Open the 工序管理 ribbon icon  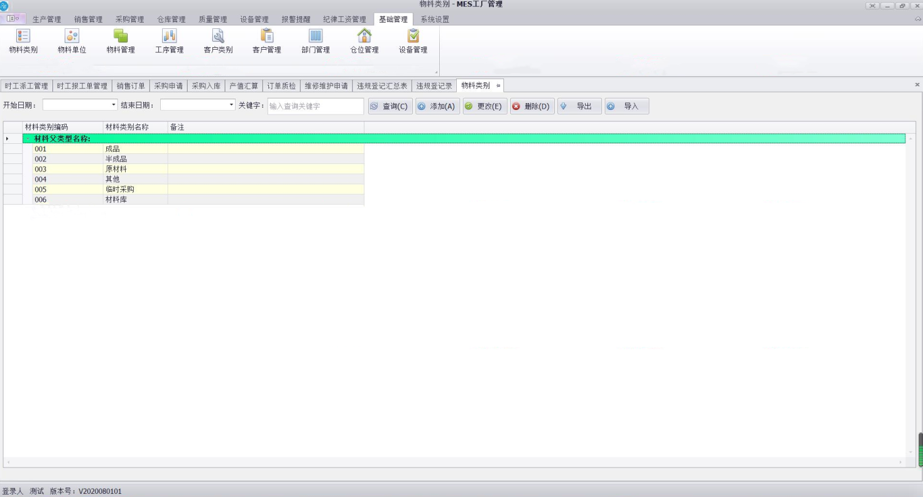[169, 41]
